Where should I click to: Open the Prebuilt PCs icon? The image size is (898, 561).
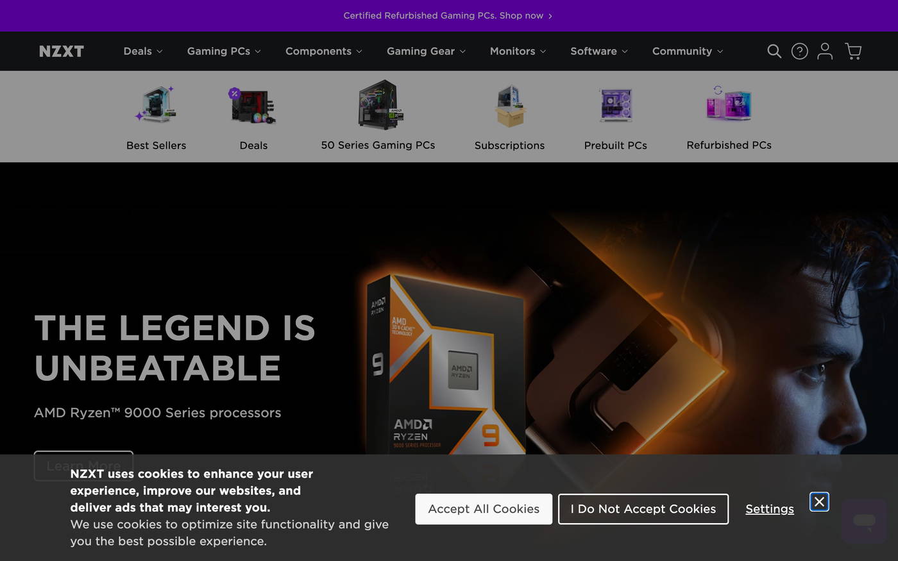615,105
